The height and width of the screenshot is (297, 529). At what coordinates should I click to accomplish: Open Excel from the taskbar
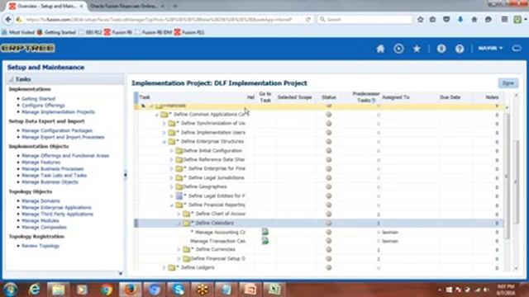click(274, 290)
